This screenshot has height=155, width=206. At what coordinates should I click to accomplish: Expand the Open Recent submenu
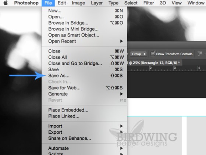click(x=84, y=41)
